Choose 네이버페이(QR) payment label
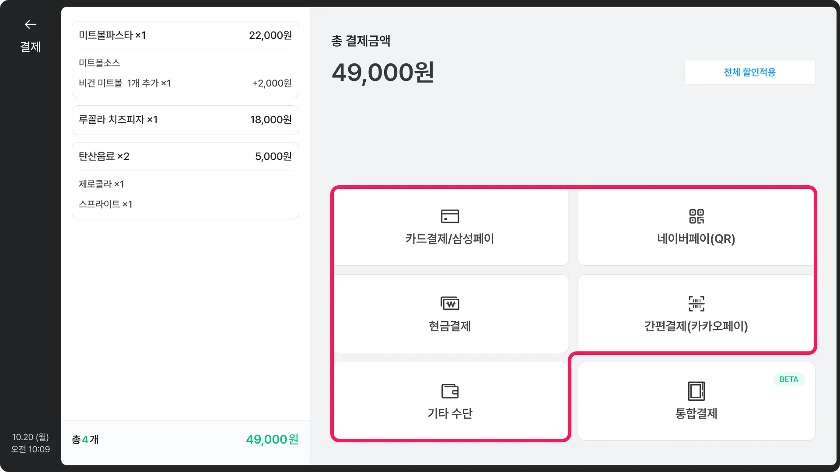This screenshot has height=472, width=840. pos(696,239)
